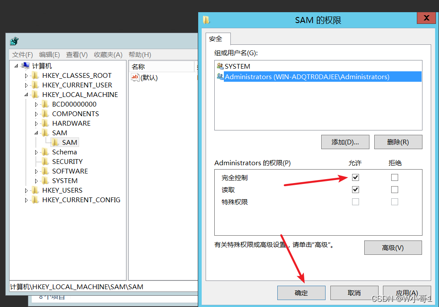Click the 名称 column header

[x=162, y=67]
